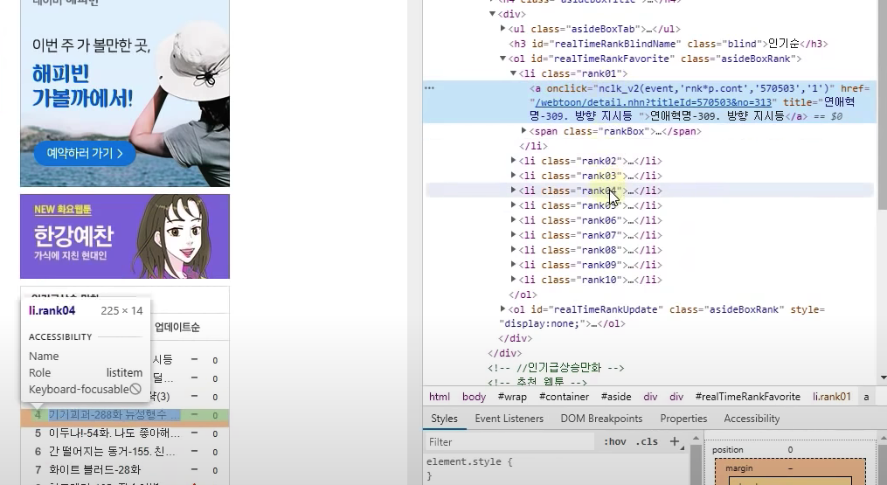This screenshot has width=887, height=485.
Task: Select the a element in breadcrumb
Action: coord(866,397)
